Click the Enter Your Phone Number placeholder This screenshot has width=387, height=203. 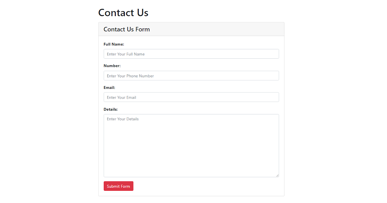(x=130, y=75)
